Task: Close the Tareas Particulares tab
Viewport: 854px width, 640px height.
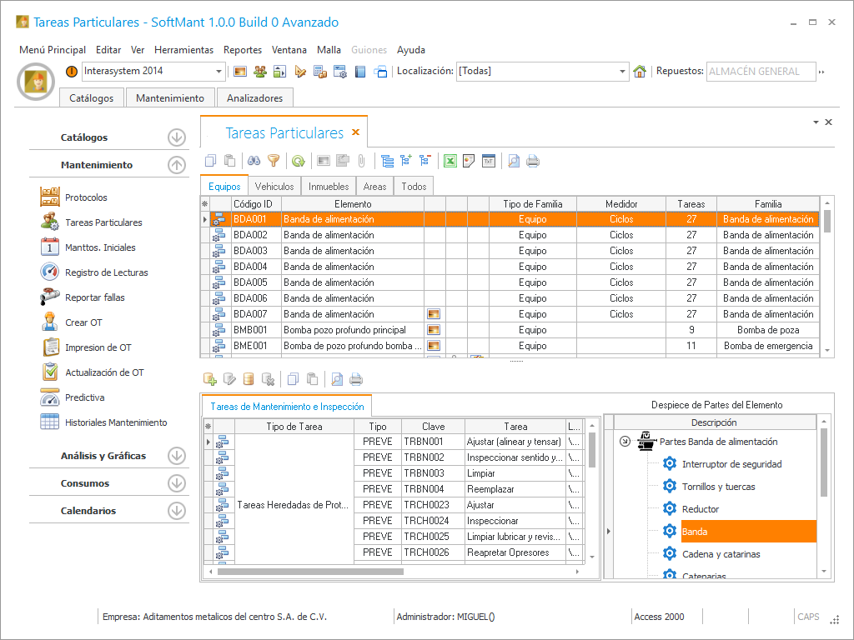Action: tap(355, 132)
